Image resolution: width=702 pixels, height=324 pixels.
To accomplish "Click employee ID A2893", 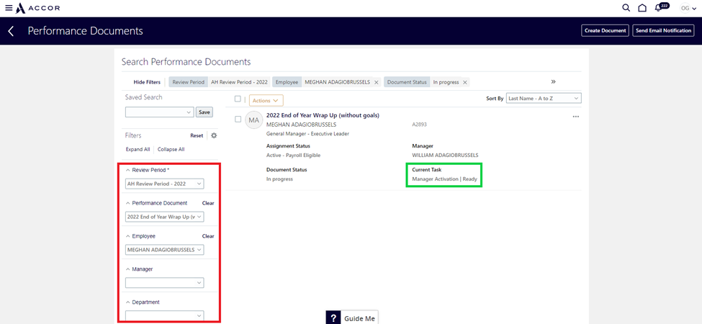I will 420,125.
